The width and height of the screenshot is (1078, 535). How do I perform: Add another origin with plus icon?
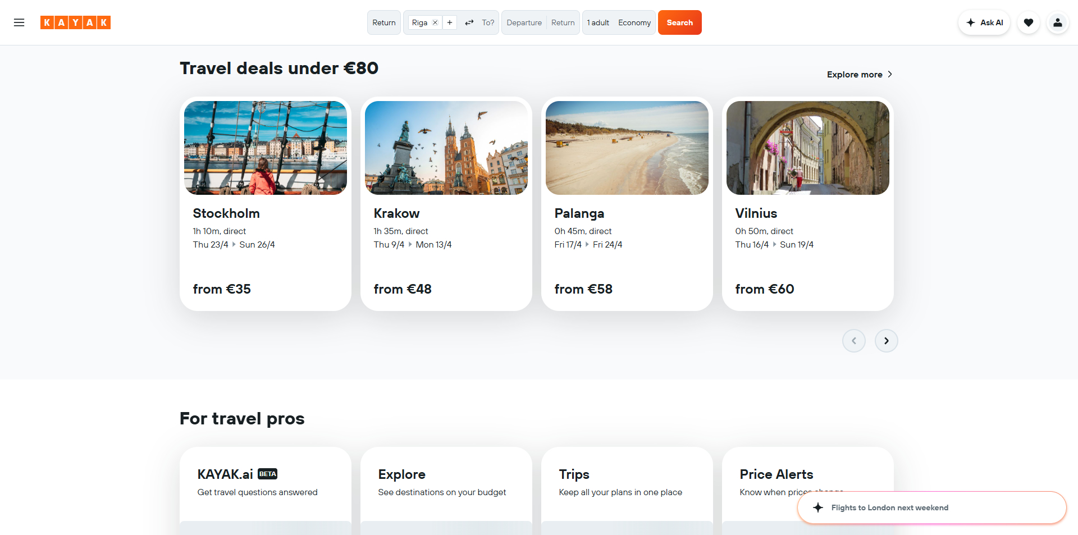(x=450, y=22)
